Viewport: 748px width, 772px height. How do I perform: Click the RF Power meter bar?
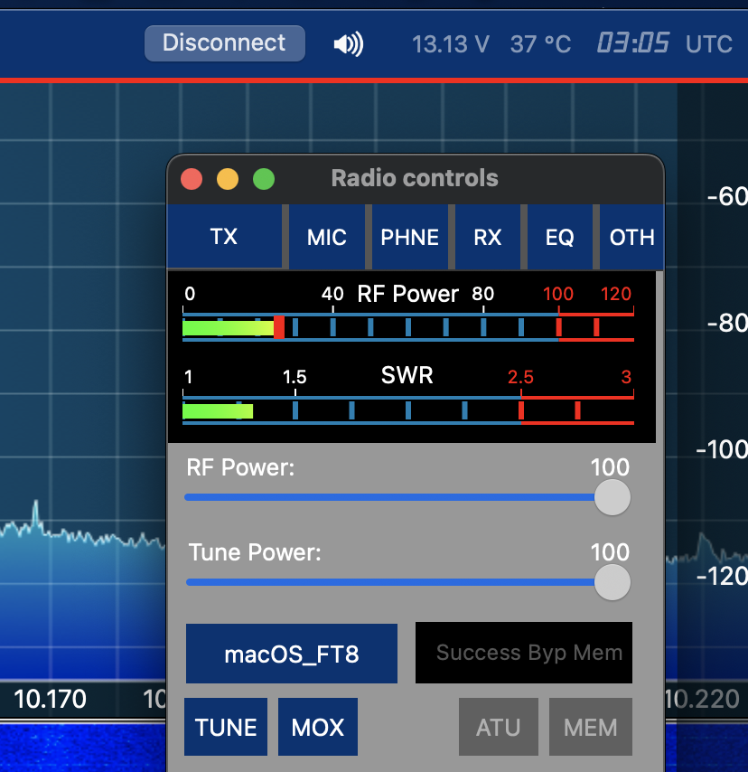408,327
